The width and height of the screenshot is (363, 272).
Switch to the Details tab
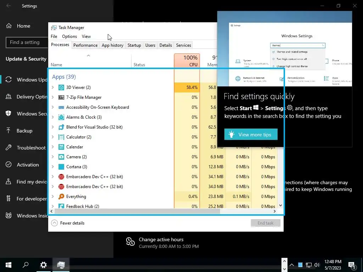pos(166,45)
